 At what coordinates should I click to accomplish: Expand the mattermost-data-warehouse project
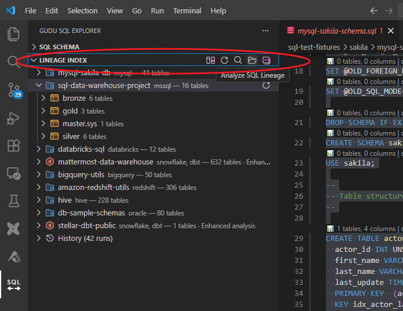pyautogui.click(x=38, y=162)
